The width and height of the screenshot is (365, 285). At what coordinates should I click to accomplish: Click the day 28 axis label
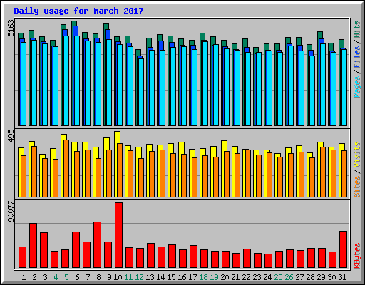(310, 277)
